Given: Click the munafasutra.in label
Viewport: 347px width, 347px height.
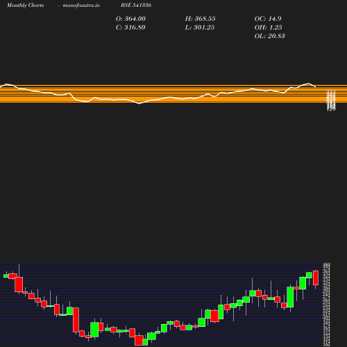Looking at the screenshot, I should coord(81,5).
